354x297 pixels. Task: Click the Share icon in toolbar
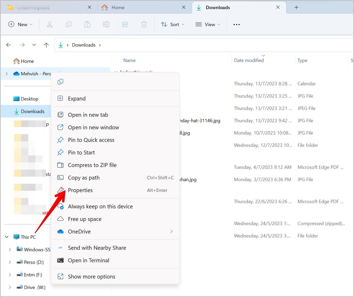click(x=125, y=24)
